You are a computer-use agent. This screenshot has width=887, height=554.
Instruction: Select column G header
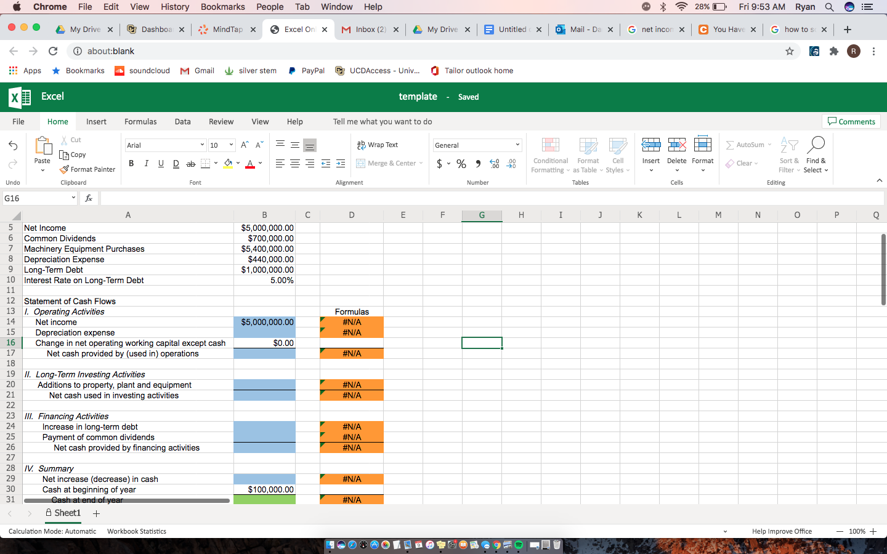click(482, 215)
